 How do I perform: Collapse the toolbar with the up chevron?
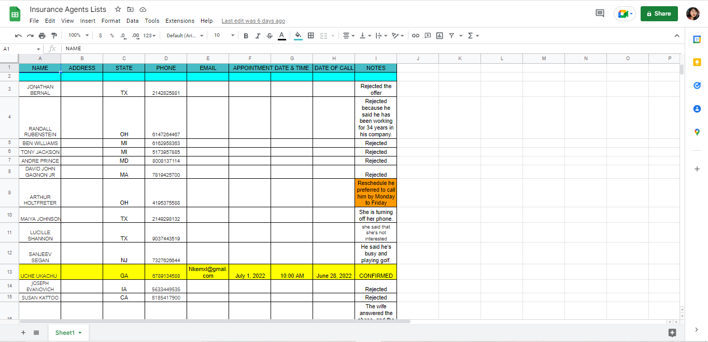point(676,36)
